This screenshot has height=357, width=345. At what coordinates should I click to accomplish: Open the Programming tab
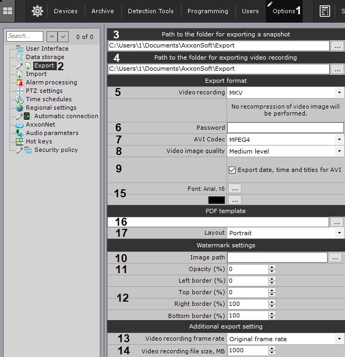pos(208,11)
